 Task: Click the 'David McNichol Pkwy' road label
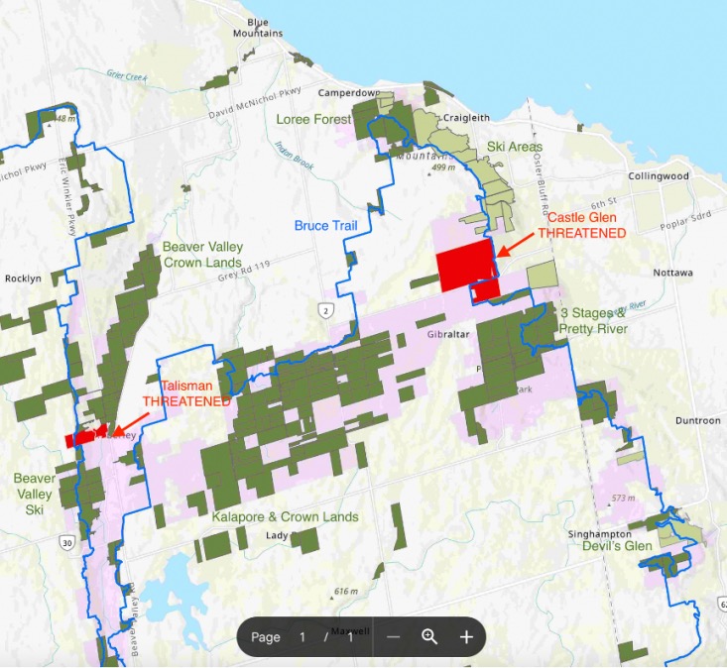[255, 102]
